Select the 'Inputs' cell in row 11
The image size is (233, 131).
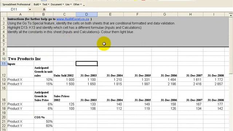coord(20,64)
